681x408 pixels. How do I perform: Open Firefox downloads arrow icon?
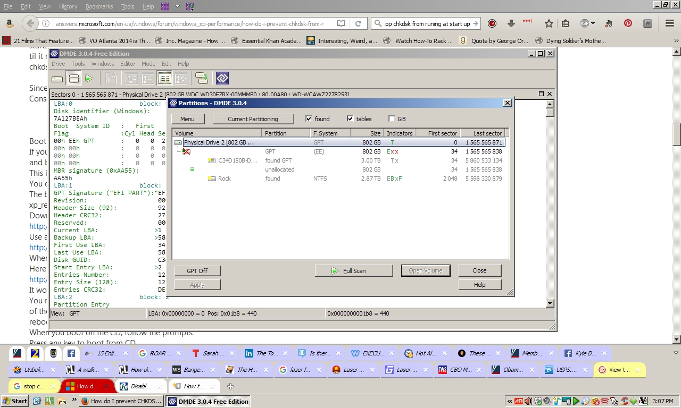click(x=511, y=23)
